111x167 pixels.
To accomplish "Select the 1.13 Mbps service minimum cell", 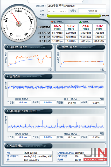I will [x=57, y=41].
